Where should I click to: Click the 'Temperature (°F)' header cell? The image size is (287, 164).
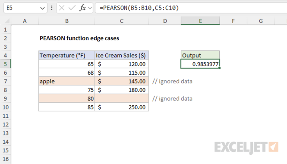coord(66,55)
